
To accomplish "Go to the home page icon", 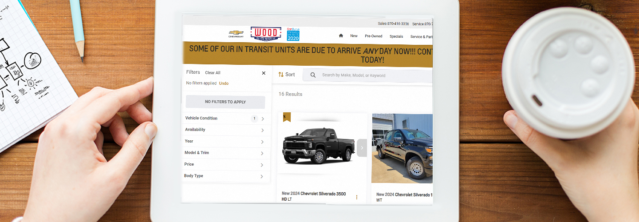I will (x=341, y=36).
